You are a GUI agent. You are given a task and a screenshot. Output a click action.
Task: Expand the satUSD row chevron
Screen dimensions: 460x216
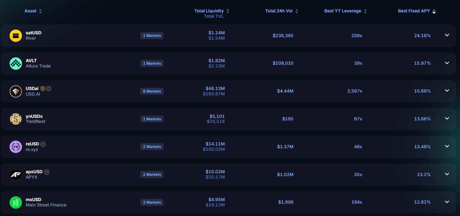pyautogui.click(x=447, y=35)
